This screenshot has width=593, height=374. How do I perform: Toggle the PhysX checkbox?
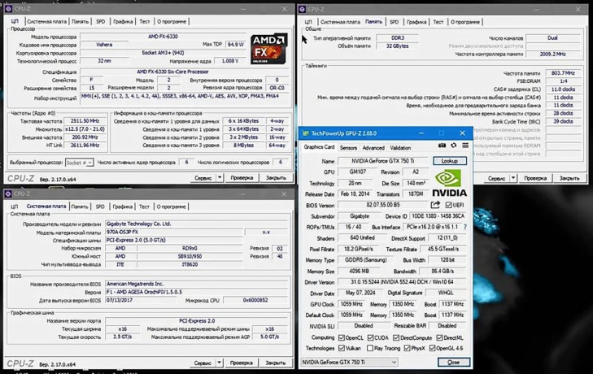tap(407, 348)
